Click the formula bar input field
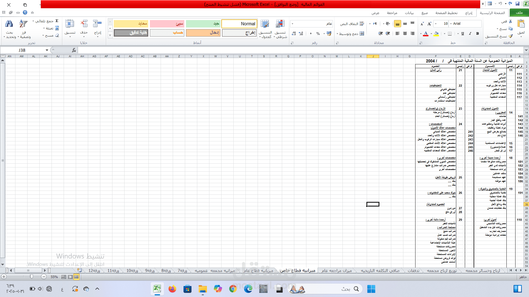Image resolution: width=529 pixels, height=297 pixels. tap(276, 50)
